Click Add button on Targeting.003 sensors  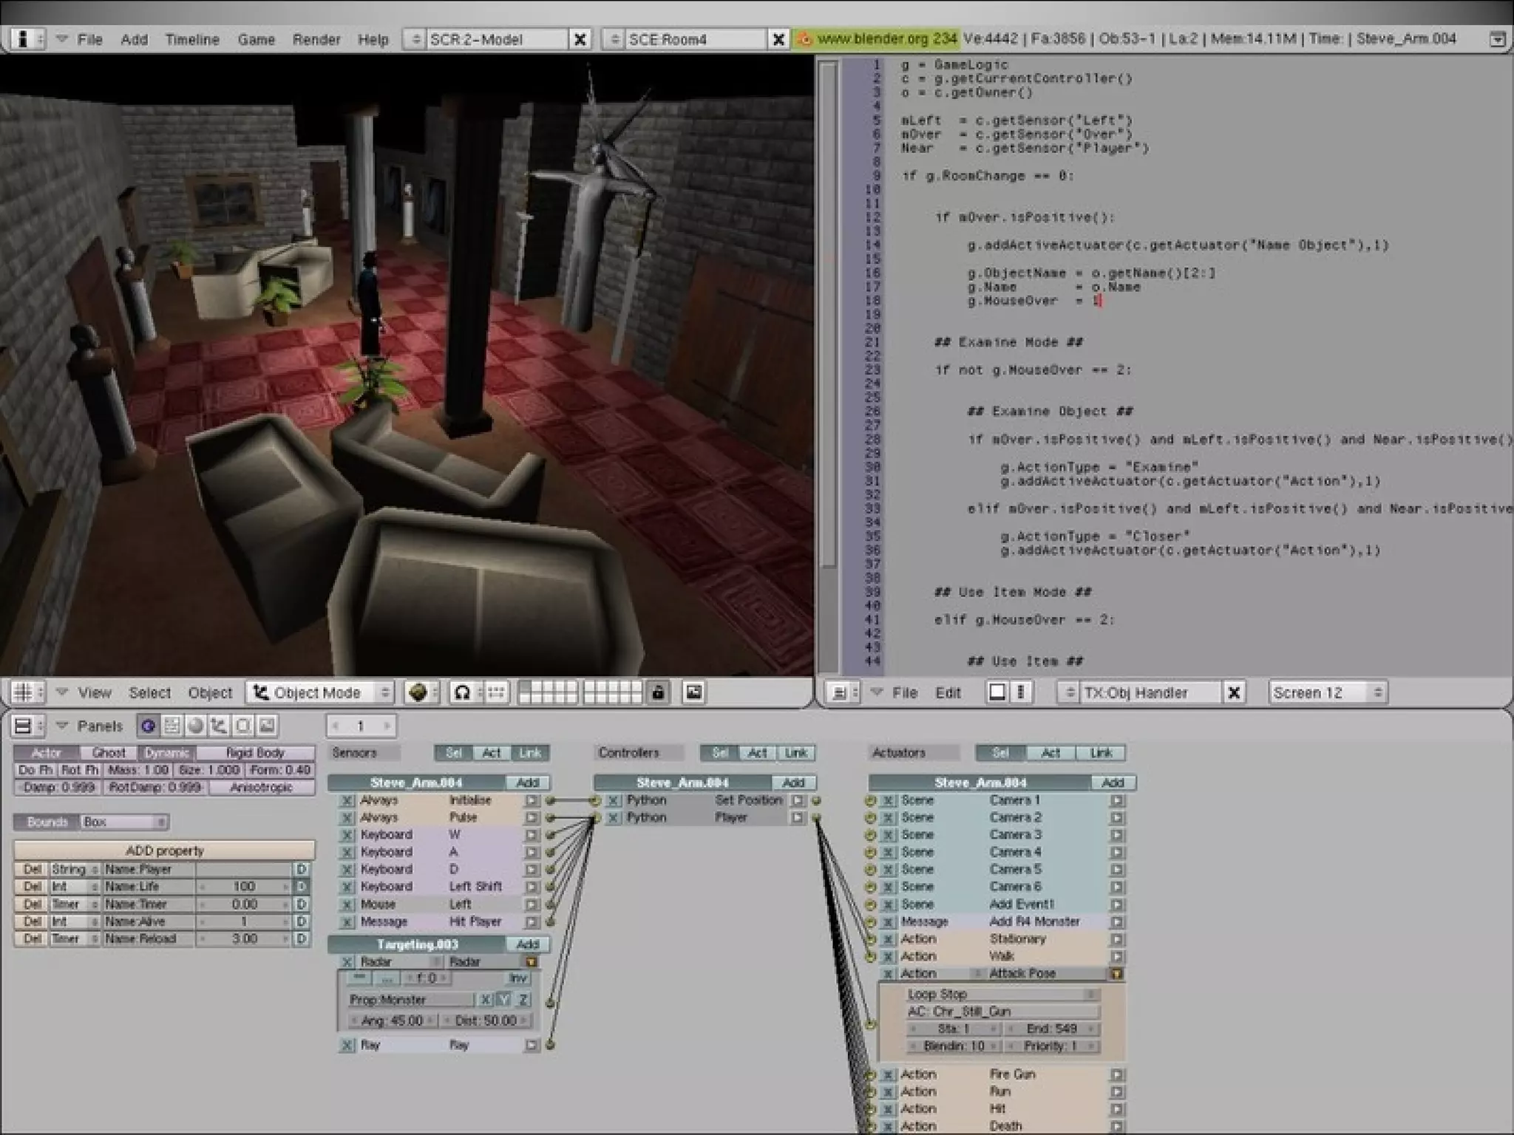click(527, 944)
